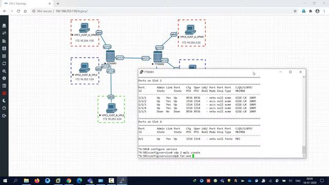The height and width of the screenshot is (185, 329).
Task: Open the taskbar clock and date
Action: click(x=310, y=180)
